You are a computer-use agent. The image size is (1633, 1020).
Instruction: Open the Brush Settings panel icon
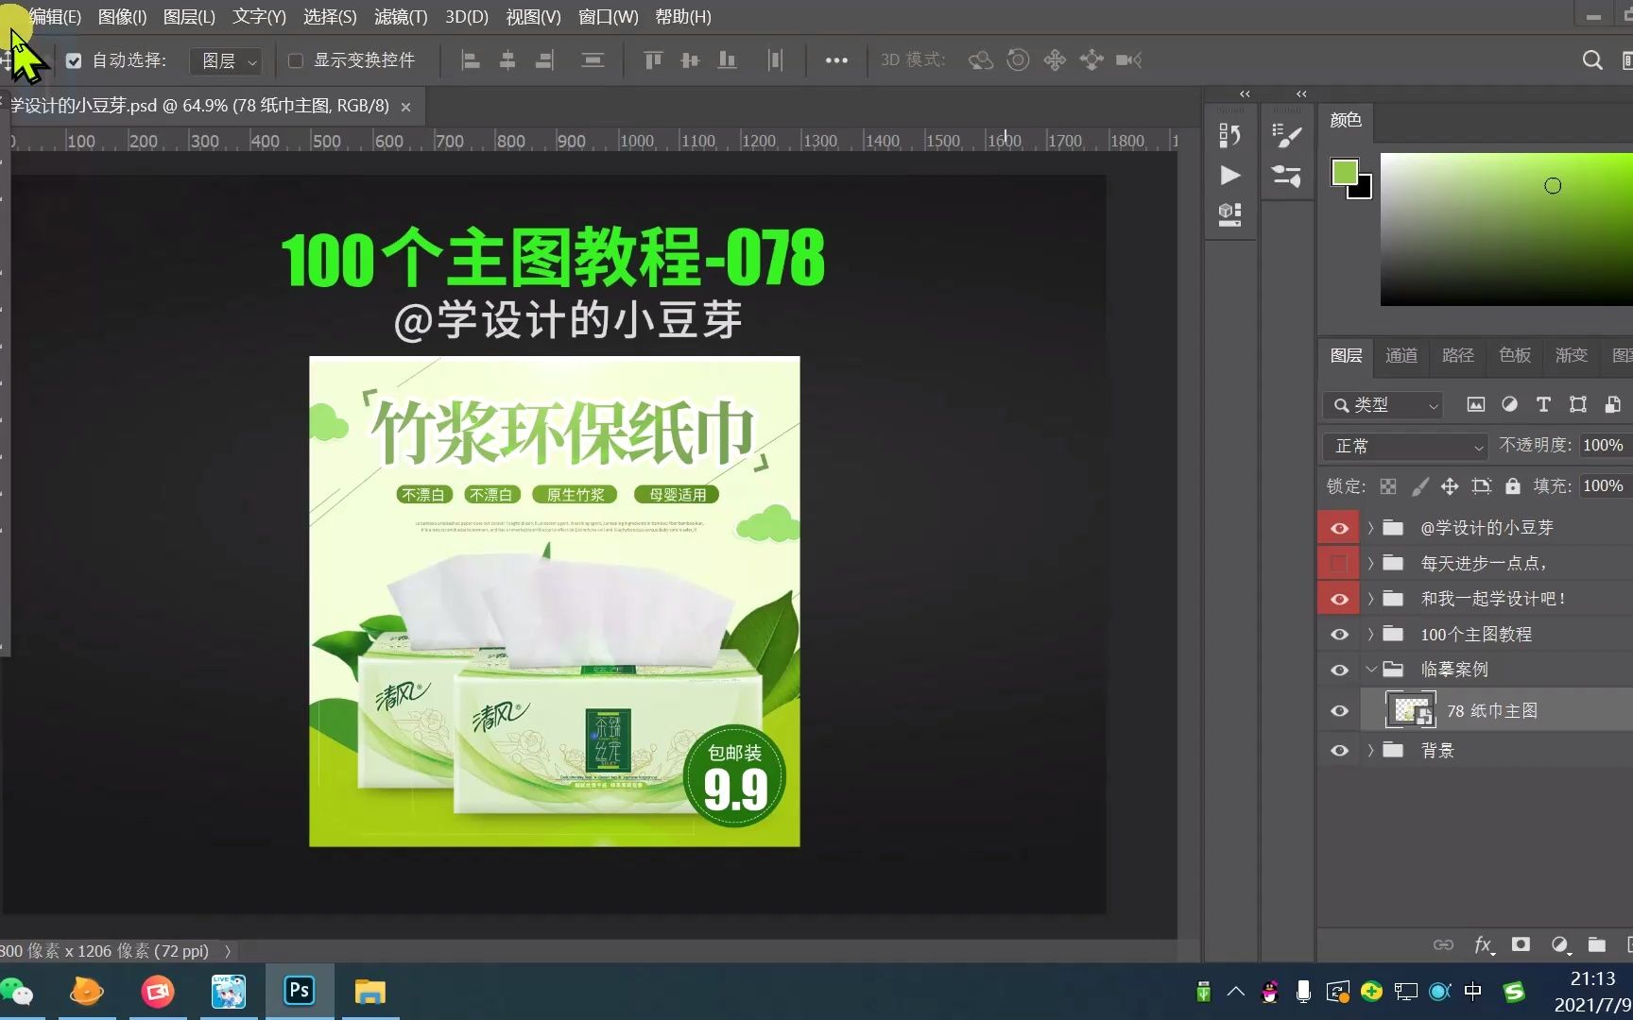tap(1286, 135)
